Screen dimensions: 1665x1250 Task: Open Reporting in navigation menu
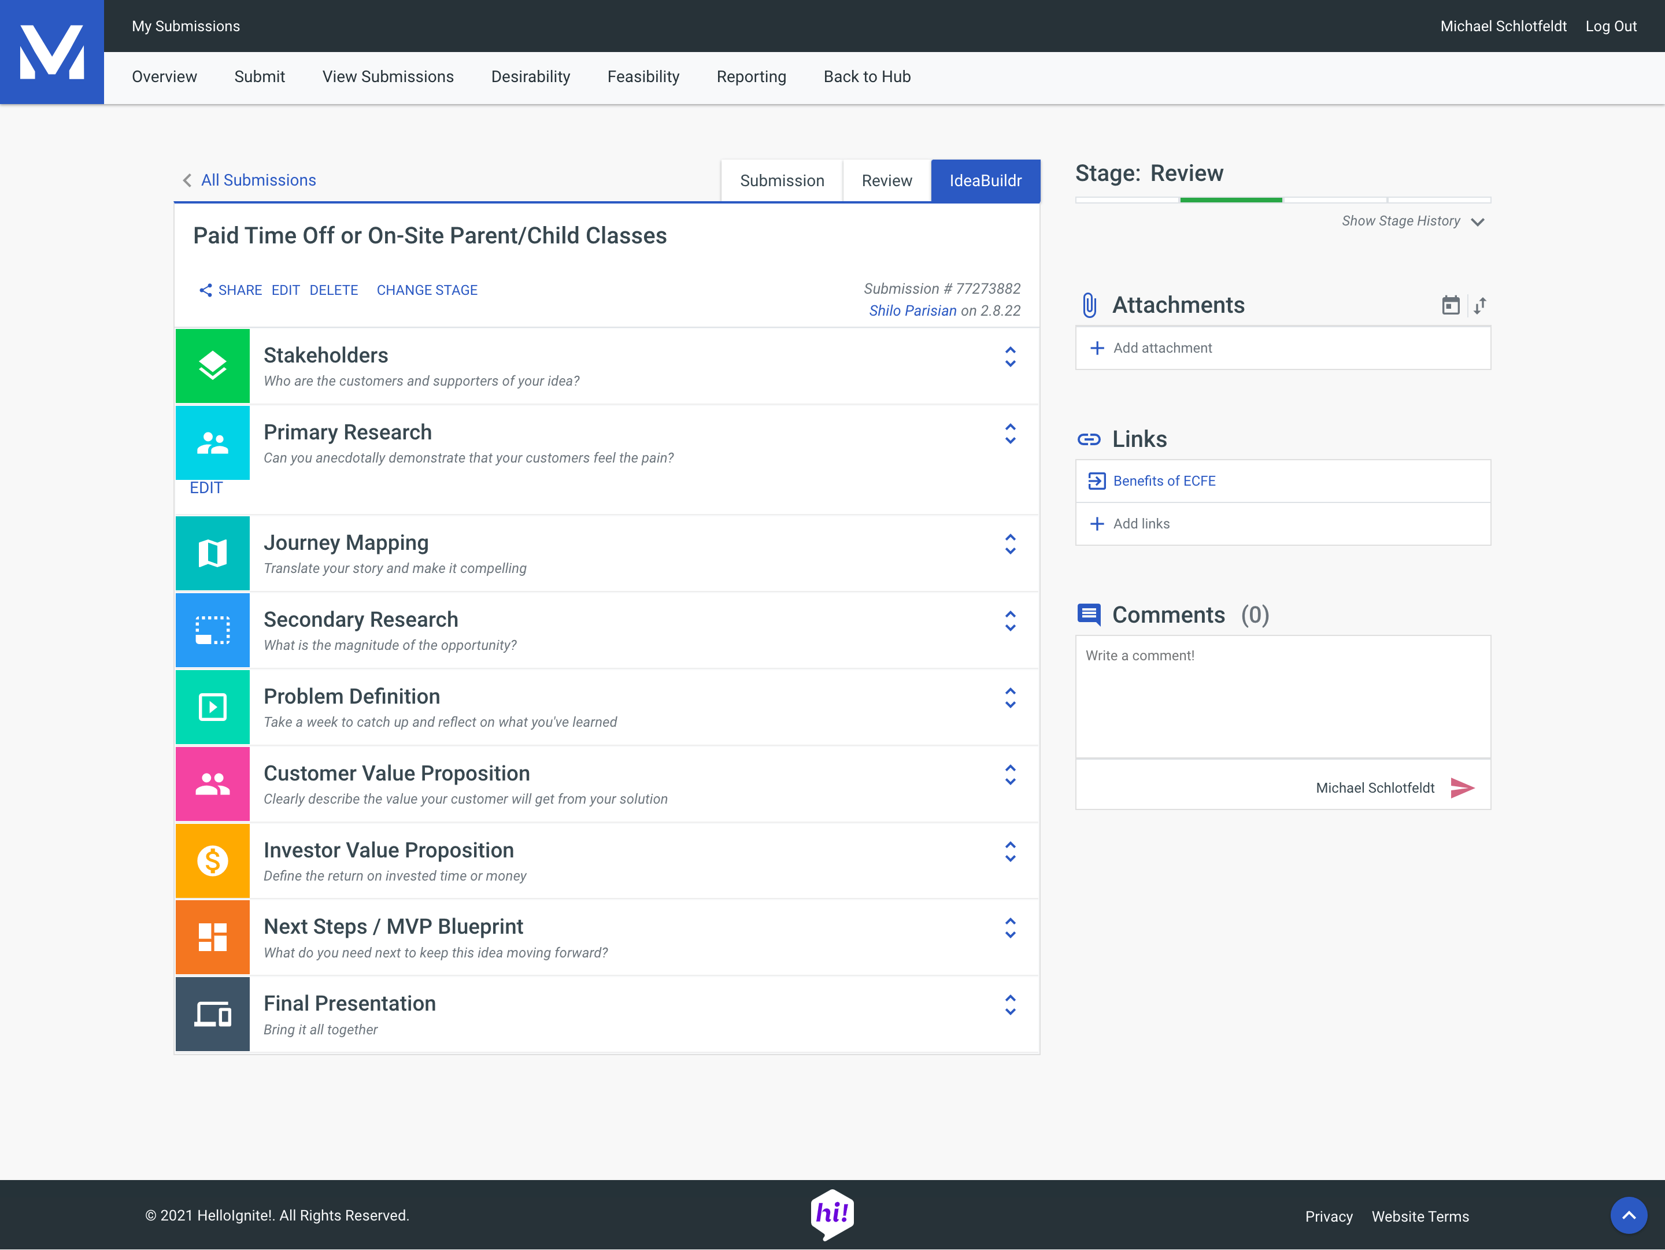[750, 77]
